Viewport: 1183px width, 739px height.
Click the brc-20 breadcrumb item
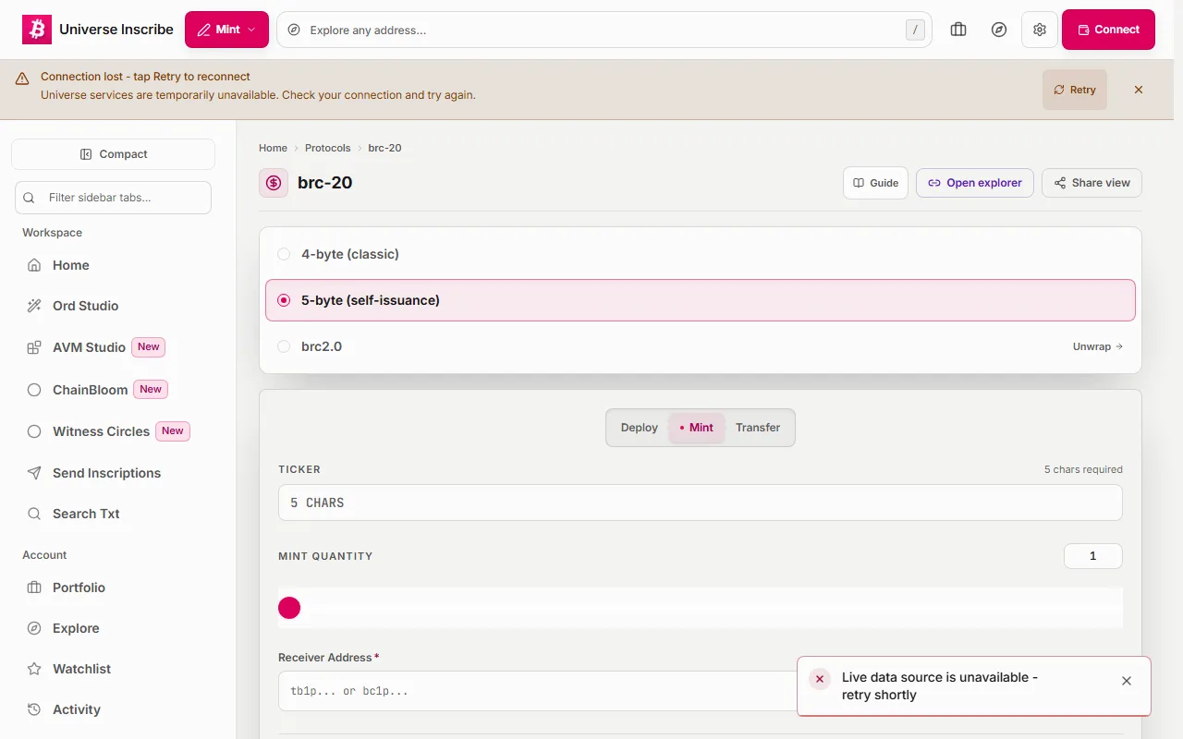[x=384, y=148]
